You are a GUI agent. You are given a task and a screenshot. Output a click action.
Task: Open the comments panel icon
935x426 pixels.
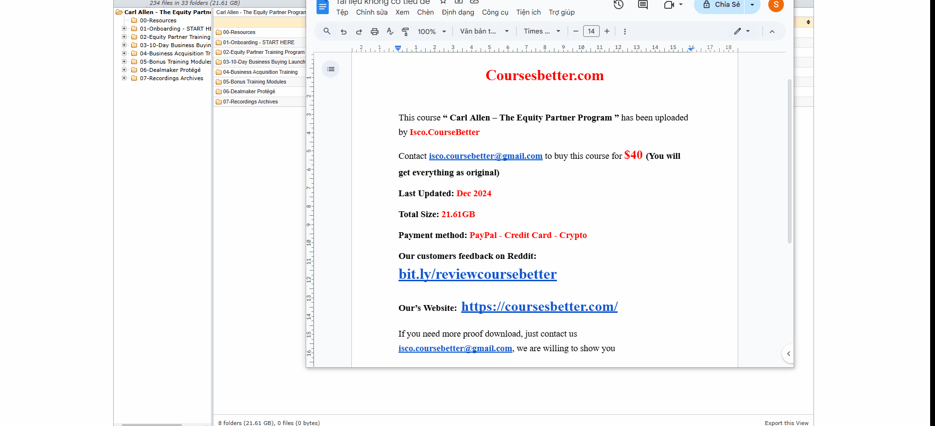pos(643,5)
